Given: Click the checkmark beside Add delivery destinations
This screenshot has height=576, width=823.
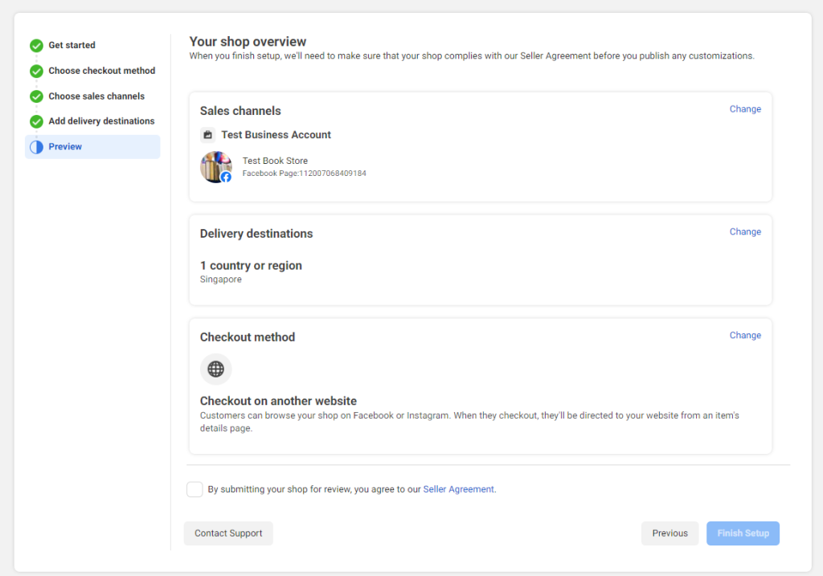Looking at the screenshot, I should tap(36, 121).
